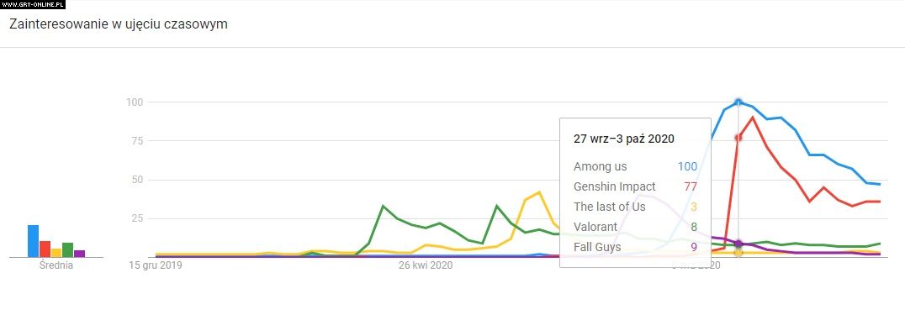
Task: Click The last of Us tooltip row
Action: (635, 207)
